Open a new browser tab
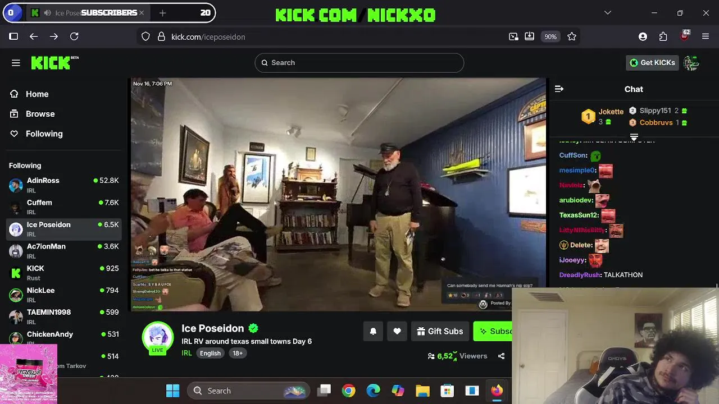 click(x=162, y=13)
